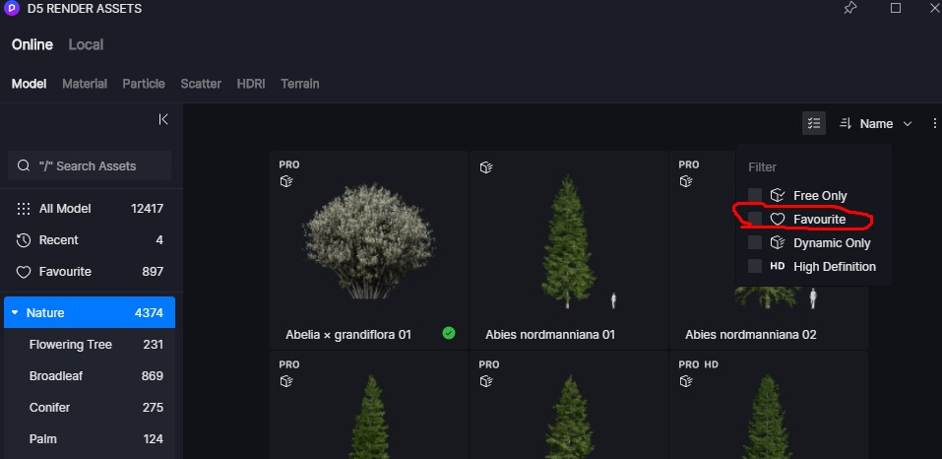Click the Filter heading text
This screenshot has height=459, width=942.
tap(763, 167)
